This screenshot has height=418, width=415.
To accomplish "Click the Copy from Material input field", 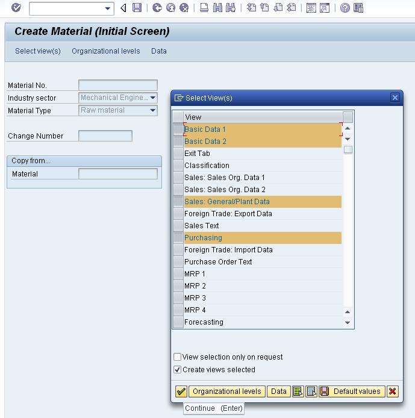I will 118,173.
